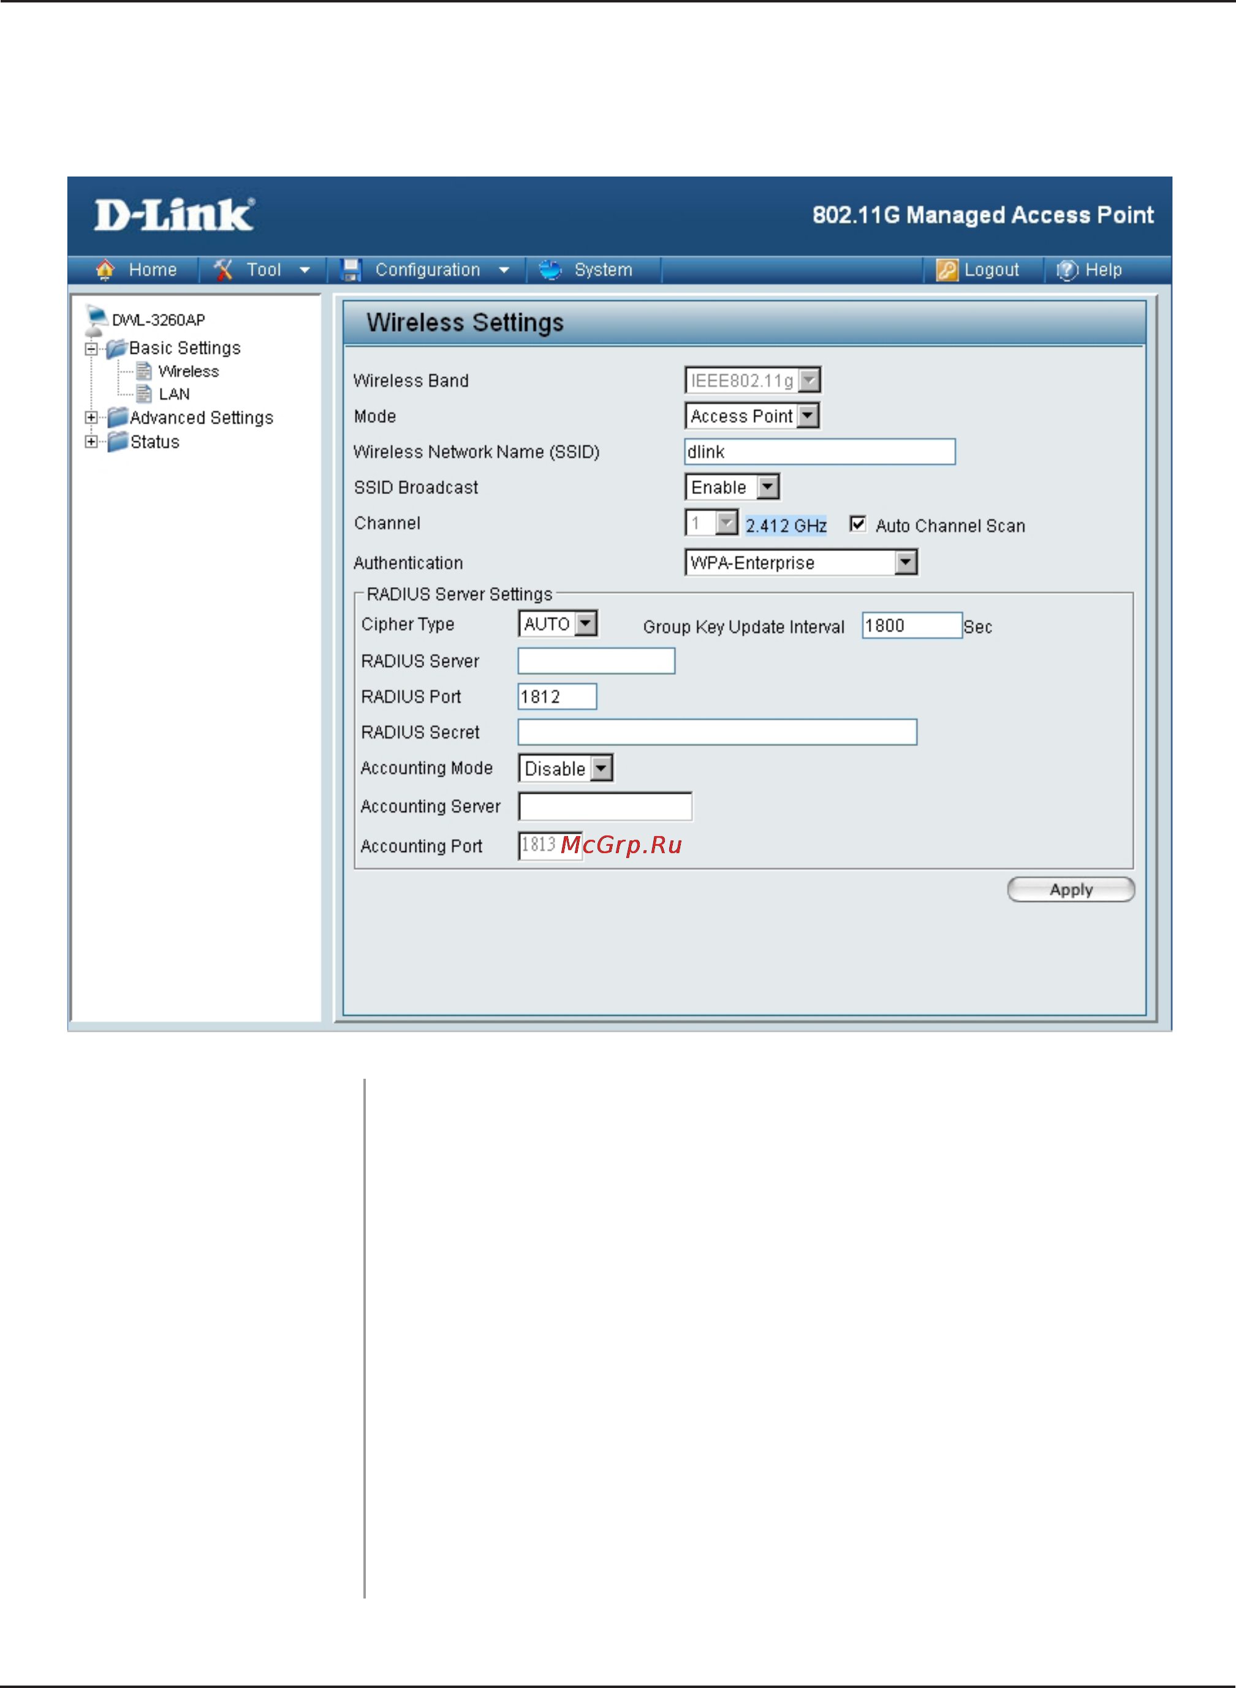
Task: Click the Tool wrench icon
Action: tap(223, 269)
